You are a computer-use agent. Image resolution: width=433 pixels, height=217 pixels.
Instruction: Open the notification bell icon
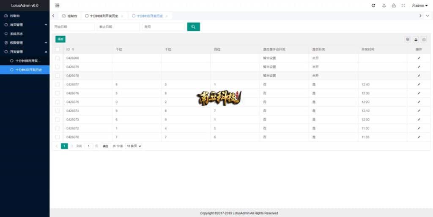pyautogui.click(x=384, y=5)
